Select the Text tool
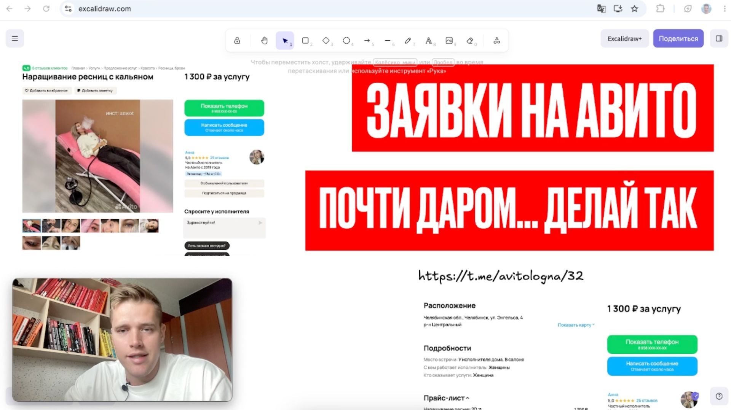The image size is (731, 410). (x=429, y=40)
